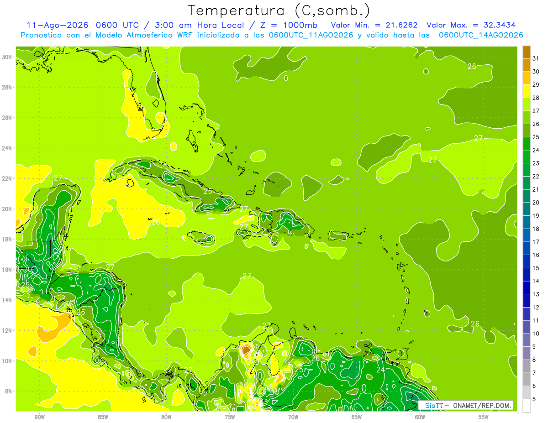Click legend scale value 29
This screenshot has width=548, height=423.
[x=536, y=85]
